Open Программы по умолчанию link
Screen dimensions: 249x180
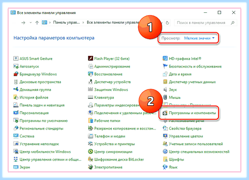[44, 121]
